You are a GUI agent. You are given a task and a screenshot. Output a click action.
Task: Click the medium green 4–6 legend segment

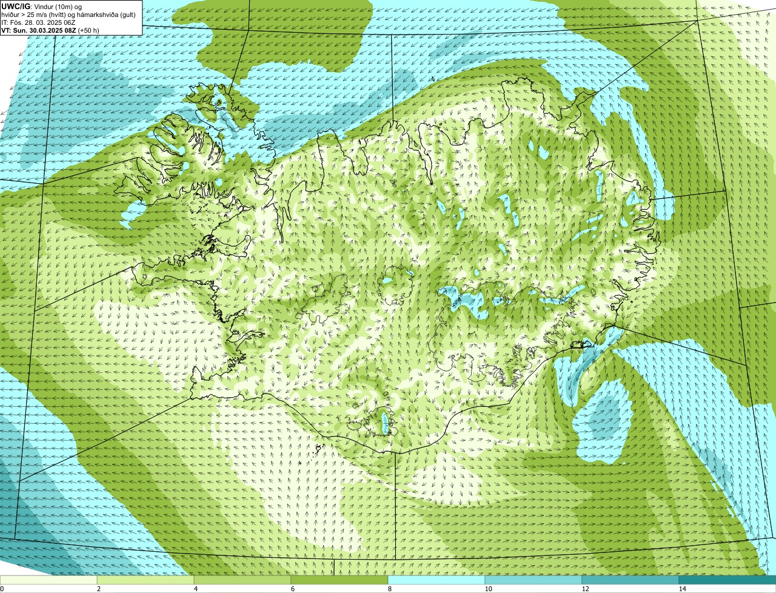click(x=242, y=580)
